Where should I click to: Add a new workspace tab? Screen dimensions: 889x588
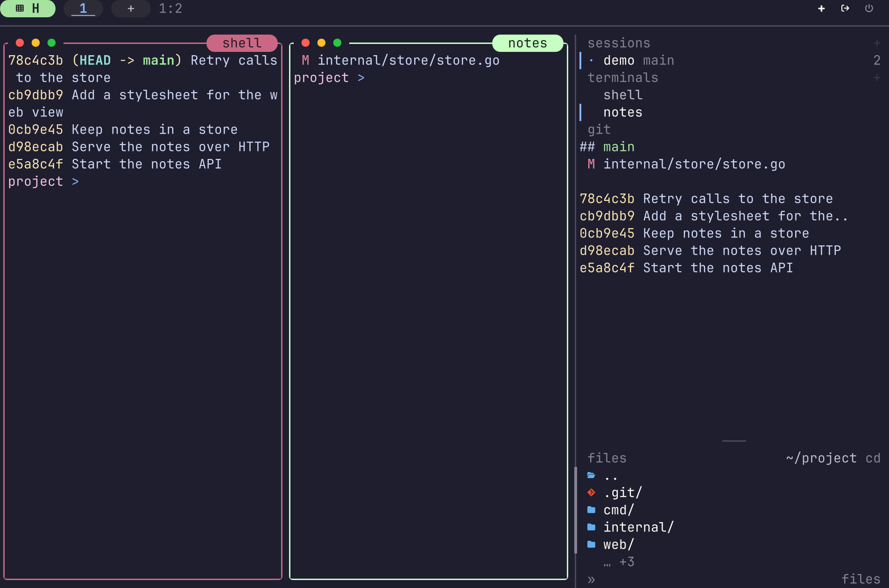(131, 8)
